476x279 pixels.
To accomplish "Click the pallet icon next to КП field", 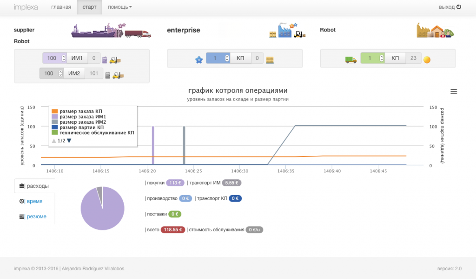I will [x=270, y=58].
